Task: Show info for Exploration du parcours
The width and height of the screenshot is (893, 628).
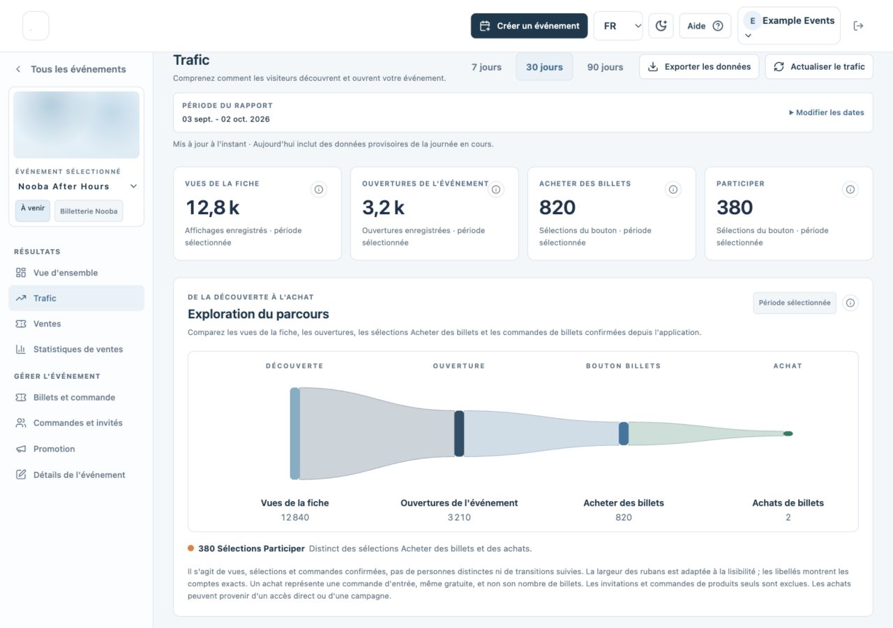Action: click(x=850, y=303)
